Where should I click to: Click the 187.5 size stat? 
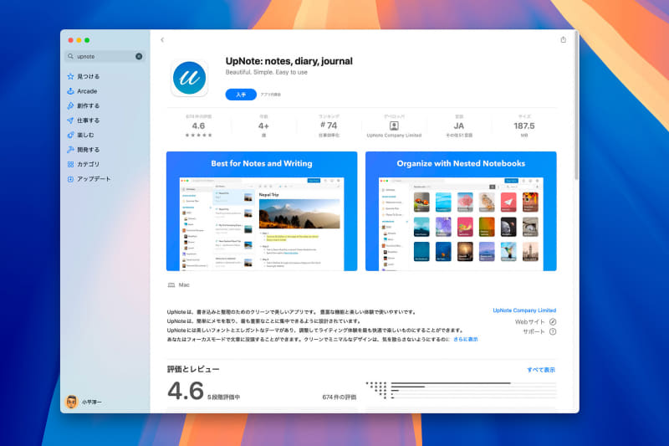(x=524, y=126)
